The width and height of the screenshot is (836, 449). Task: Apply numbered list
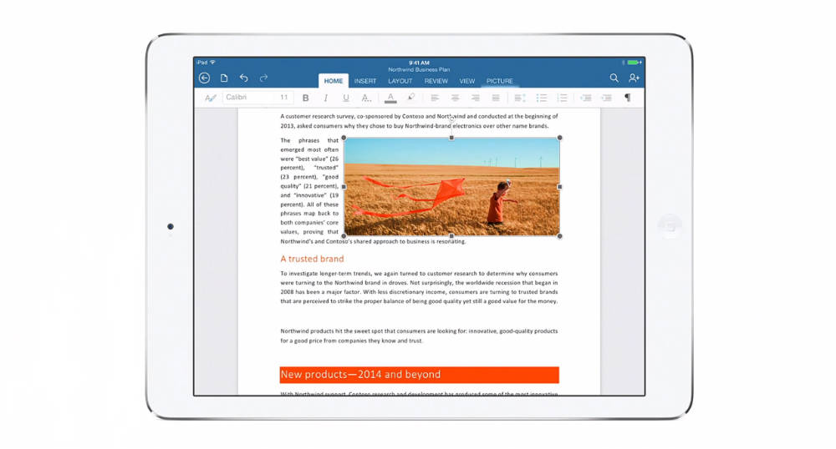pyautogui.click(x=562, y=98)
